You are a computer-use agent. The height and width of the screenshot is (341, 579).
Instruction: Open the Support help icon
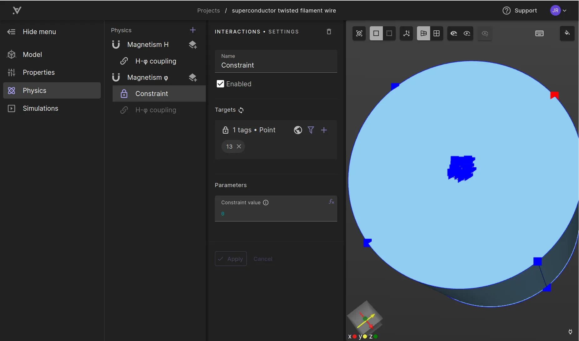click(x=506, y=11)
